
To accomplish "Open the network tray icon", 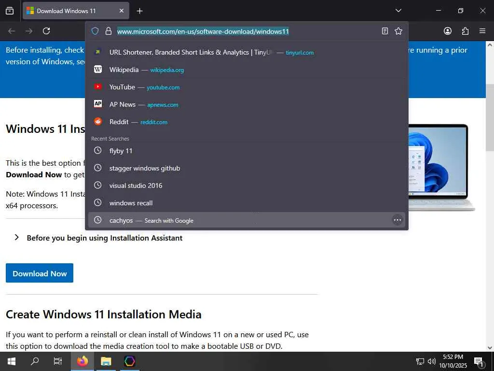I will point(420,361).
